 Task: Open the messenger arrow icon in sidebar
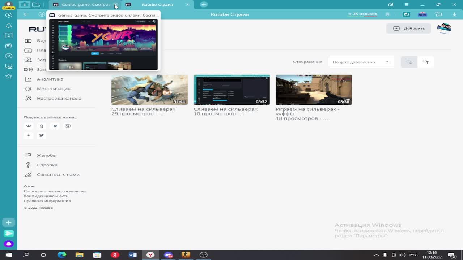[9, 234]
